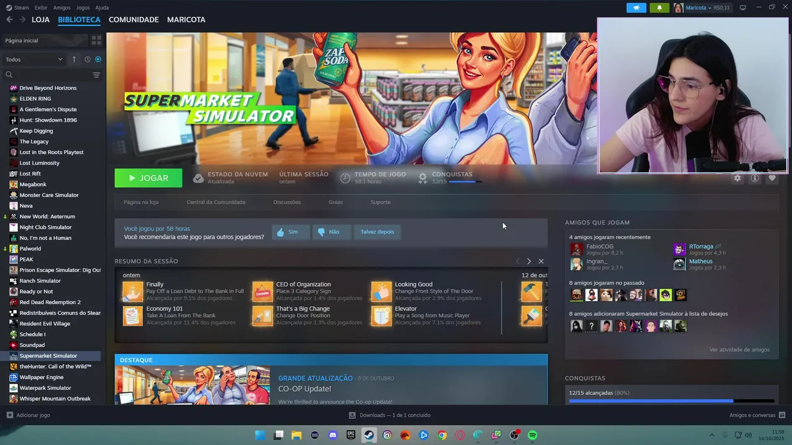Click the Elevator achievement icon

click(x=381, y=316)
